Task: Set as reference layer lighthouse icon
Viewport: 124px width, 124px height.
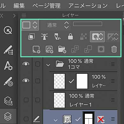Action: point(45,37)
